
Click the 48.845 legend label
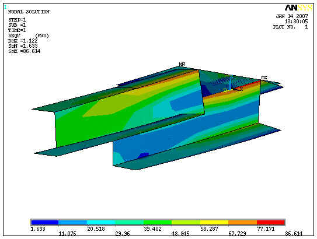[180, 234]
